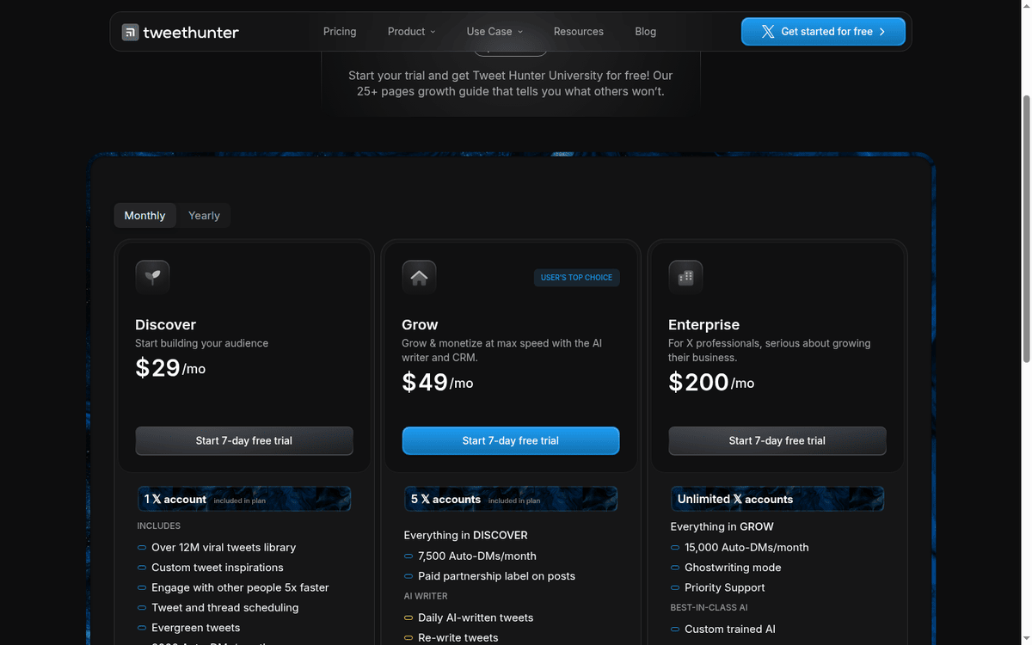Click 'Custom tweet inspirations' feature text
1032x645 pixels.
coord(218,568)
